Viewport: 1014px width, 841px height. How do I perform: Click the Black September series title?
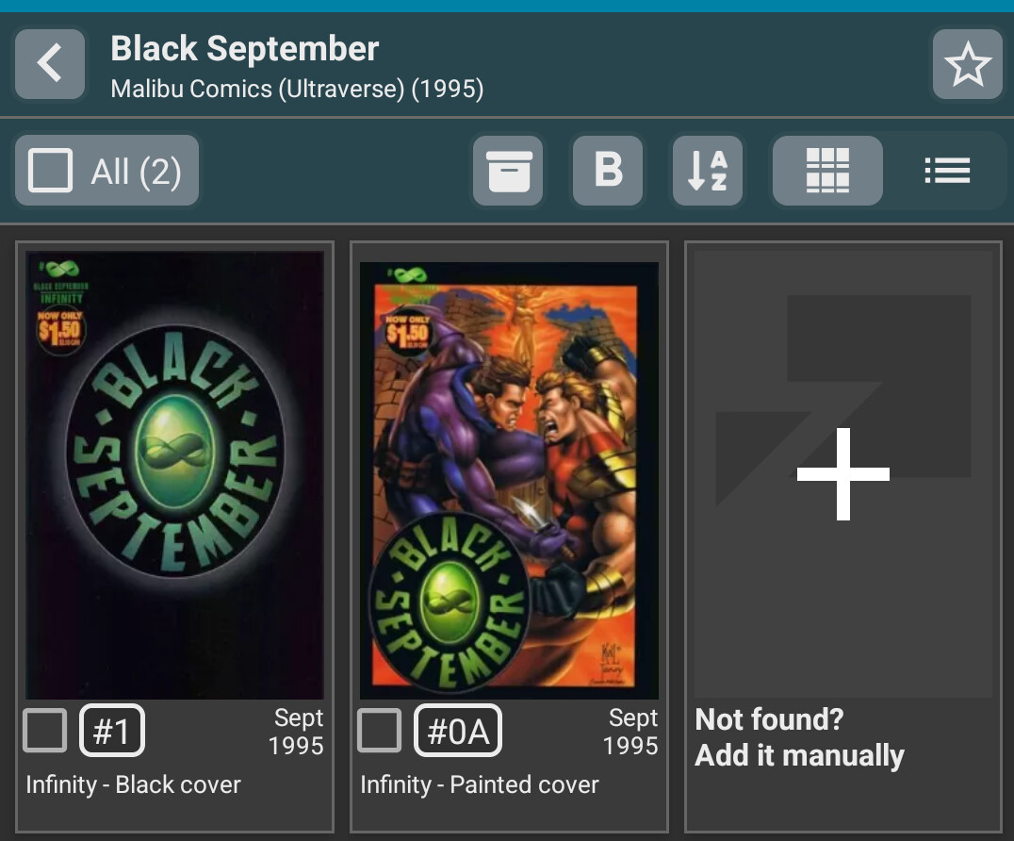[x=245, y=48]
